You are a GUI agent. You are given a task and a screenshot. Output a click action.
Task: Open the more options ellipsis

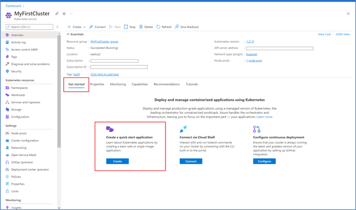point(71,14)
